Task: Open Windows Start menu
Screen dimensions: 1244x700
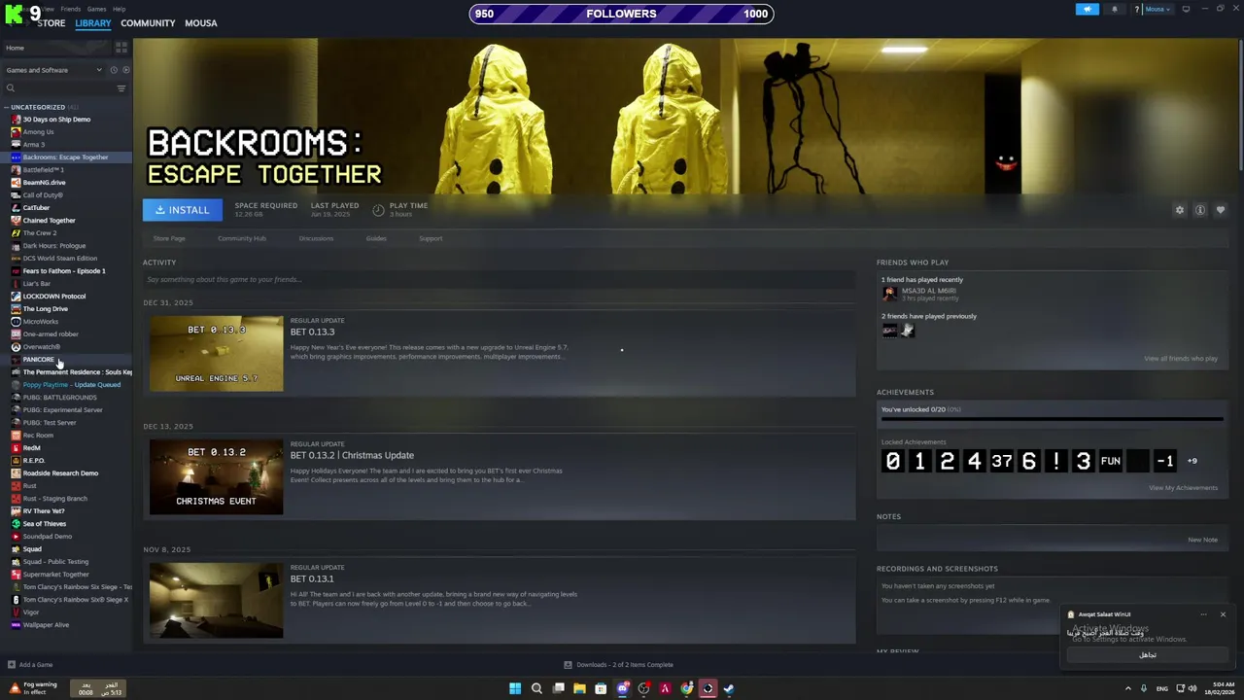Action: (515, 688)
